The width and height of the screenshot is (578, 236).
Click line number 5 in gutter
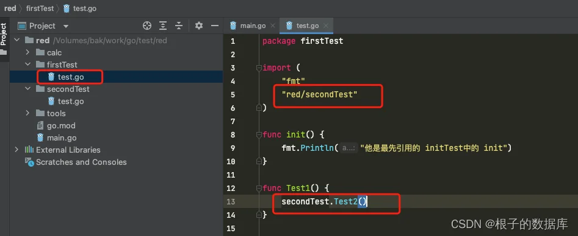point(233,94)
